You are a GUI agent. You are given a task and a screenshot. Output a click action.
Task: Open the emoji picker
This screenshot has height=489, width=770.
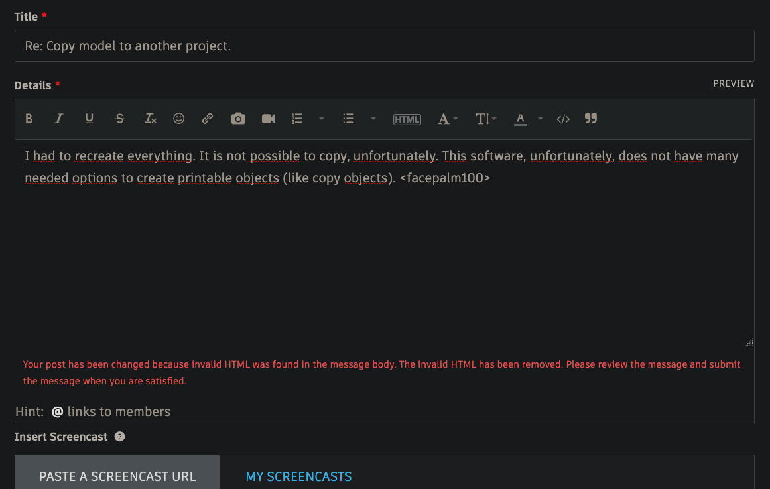178,119
